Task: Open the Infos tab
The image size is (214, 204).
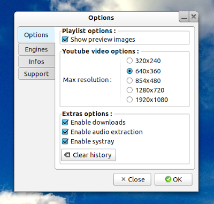Action: [x=36, y=62]
